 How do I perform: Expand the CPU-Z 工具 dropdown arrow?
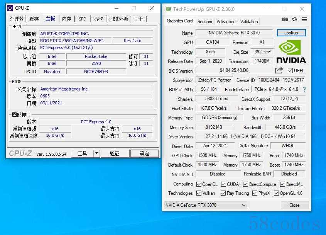coord(96,153)
